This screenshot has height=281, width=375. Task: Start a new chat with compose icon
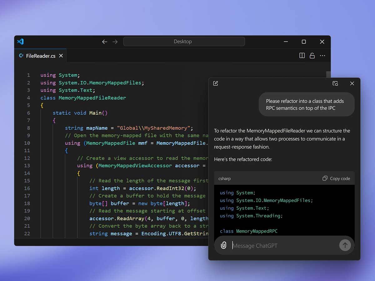tap(216, 83)
